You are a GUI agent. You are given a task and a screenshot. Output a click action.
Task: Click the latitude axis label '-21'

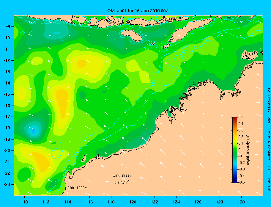[7, 162]
